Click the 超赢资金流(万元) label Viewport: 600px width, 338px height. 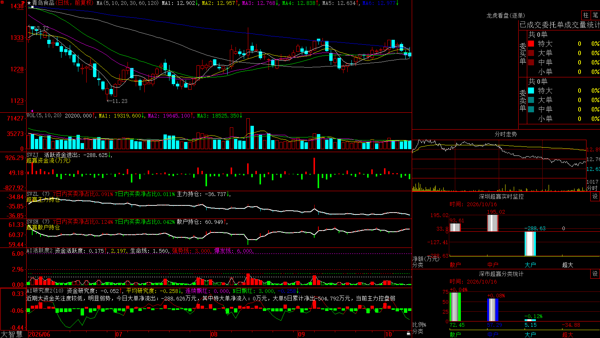48,160
